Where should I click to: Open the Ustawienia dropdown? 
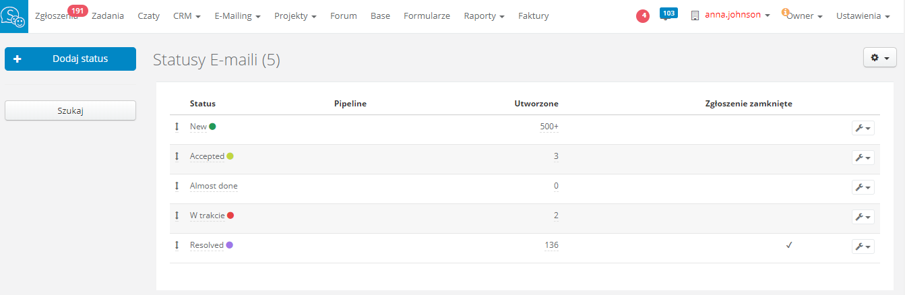867,15
